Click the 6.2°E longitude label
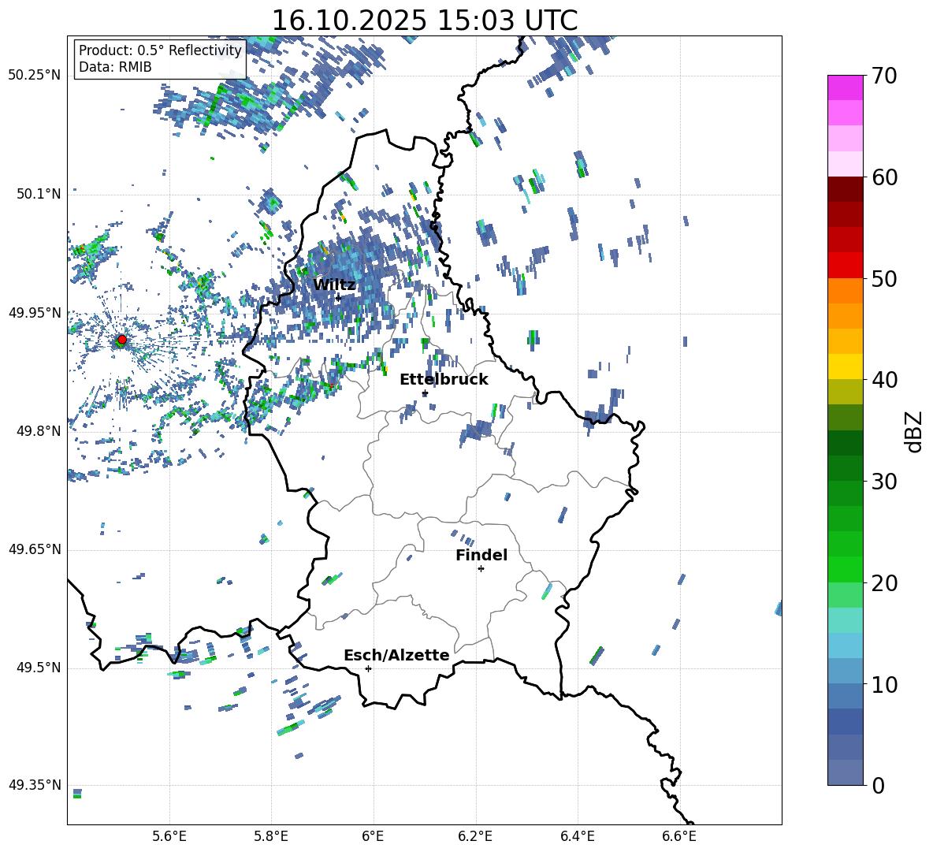This screenshot has width=933, height=852. [x=475, y=836]
